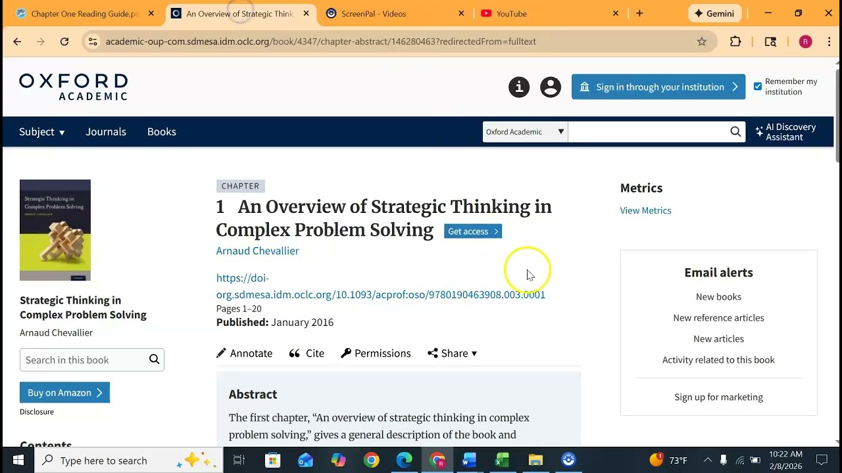
Task: Open File Explorer from the taskbar
Action: 535,461
